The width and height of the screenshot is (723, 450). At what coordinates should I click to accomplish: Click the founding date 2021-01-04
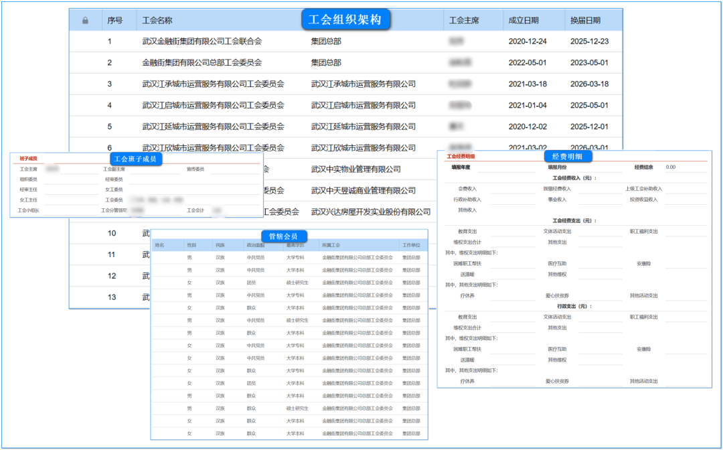pos(528,105)
